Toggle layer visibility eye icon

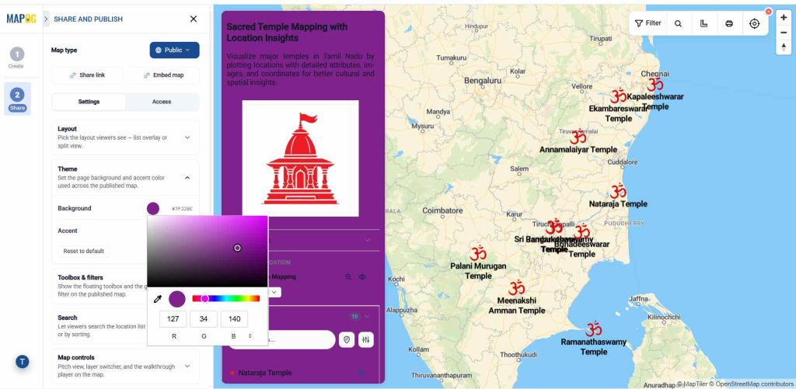point(362,277)
